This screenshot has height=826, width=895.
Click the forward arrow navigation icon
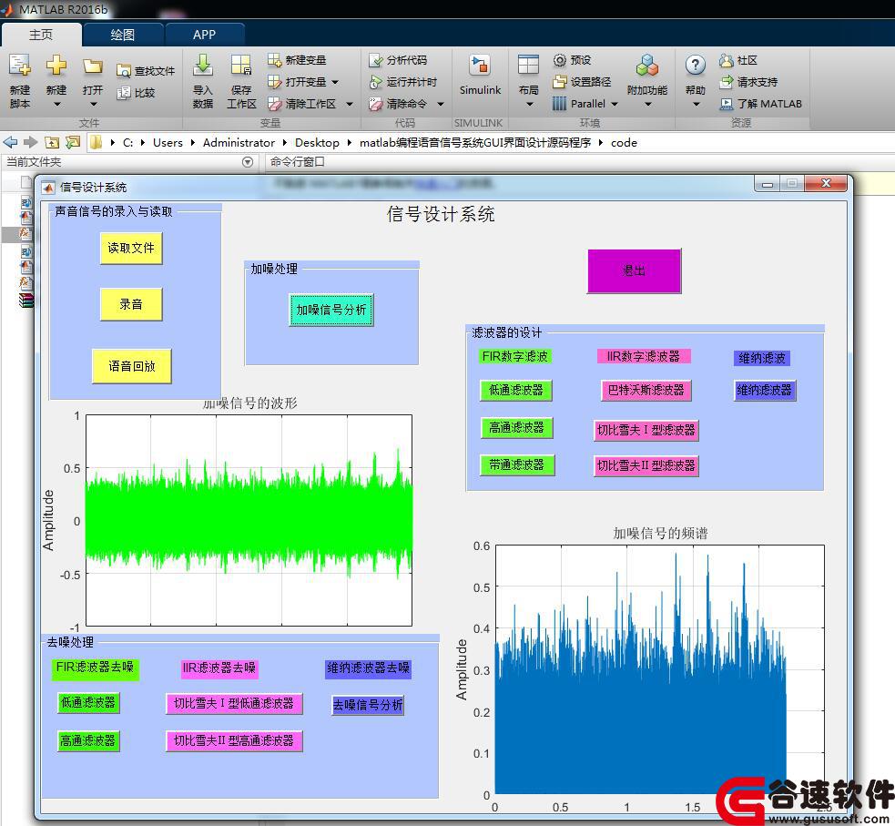30,142
